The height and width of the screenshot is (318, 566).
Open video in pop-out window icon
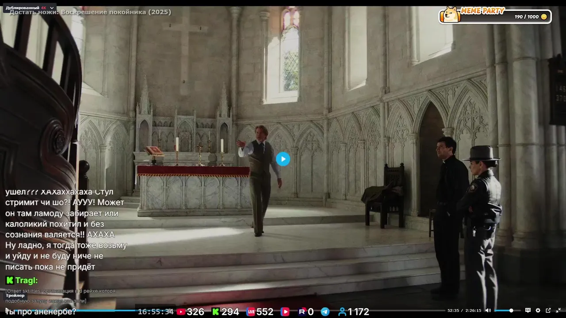tap(548, 310)
